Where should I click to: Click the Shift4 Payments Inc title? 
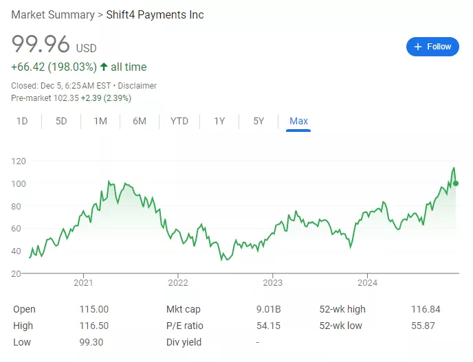coord(155,15)
